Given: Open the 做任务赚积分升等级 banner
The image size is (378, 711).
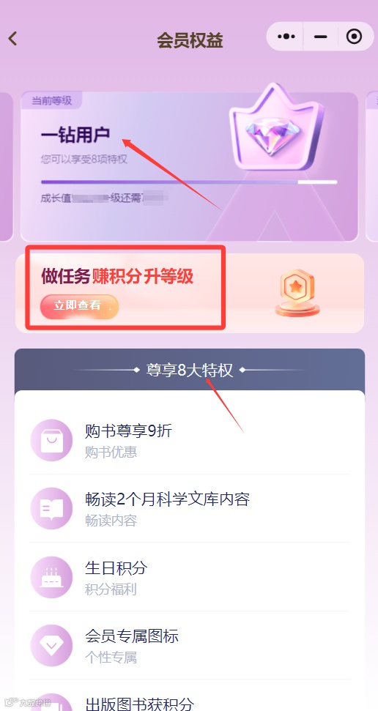Looking at the screenshot, I should (190, 293).
